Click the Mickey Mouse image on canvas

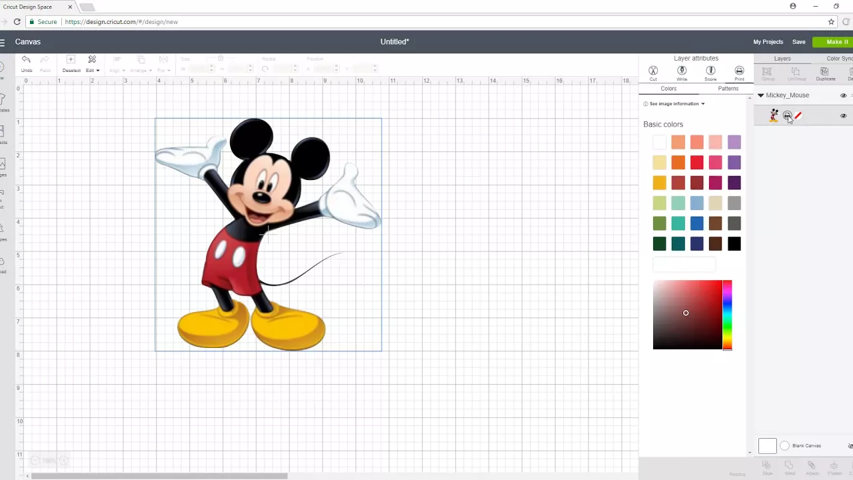point(268,235)
